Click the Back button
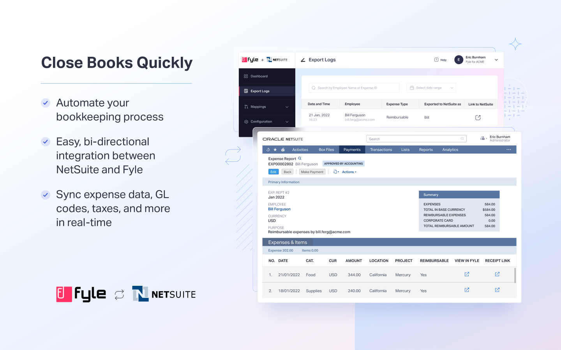The height and width of the screenshot is (350, 561). pos(288,172)
